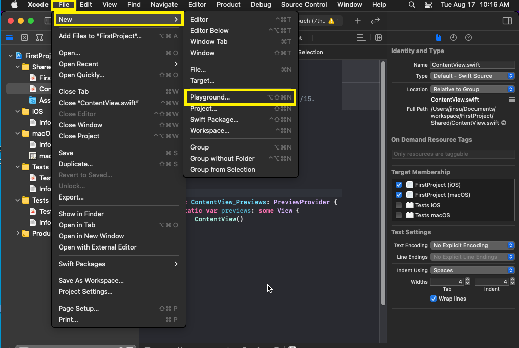Collapse the FirstProject root in navigator
The image size is (519, 348).
(x=11, y=56)
